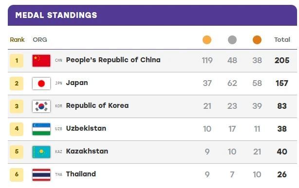
Task: Click the bronze medal column icon
Action: point(257,40)
